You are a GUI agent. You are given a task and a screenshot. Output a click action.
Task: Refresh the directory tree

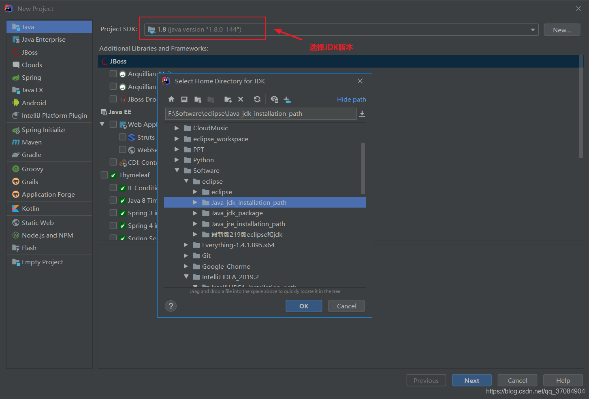(x=257, y=99)
